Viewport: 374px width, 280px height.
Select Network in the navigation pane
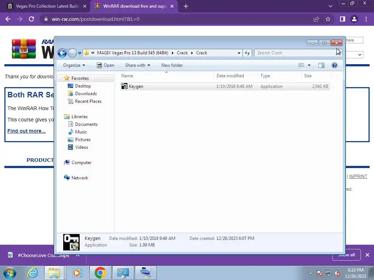[x=80, y=178]
